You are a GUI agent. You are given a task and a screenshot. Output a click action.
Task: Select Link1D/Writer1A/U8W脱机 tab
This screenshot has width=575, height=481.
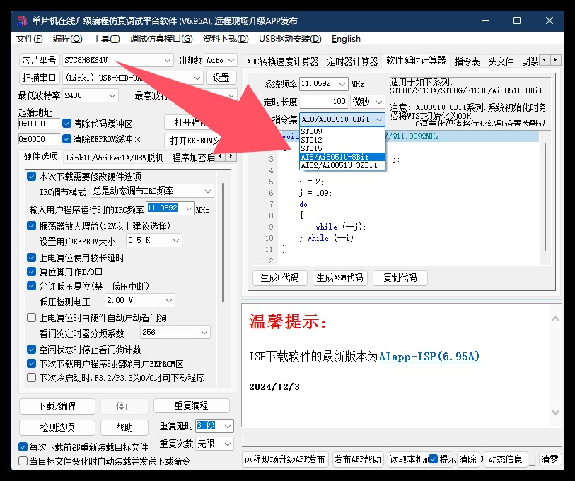point(115,158)
